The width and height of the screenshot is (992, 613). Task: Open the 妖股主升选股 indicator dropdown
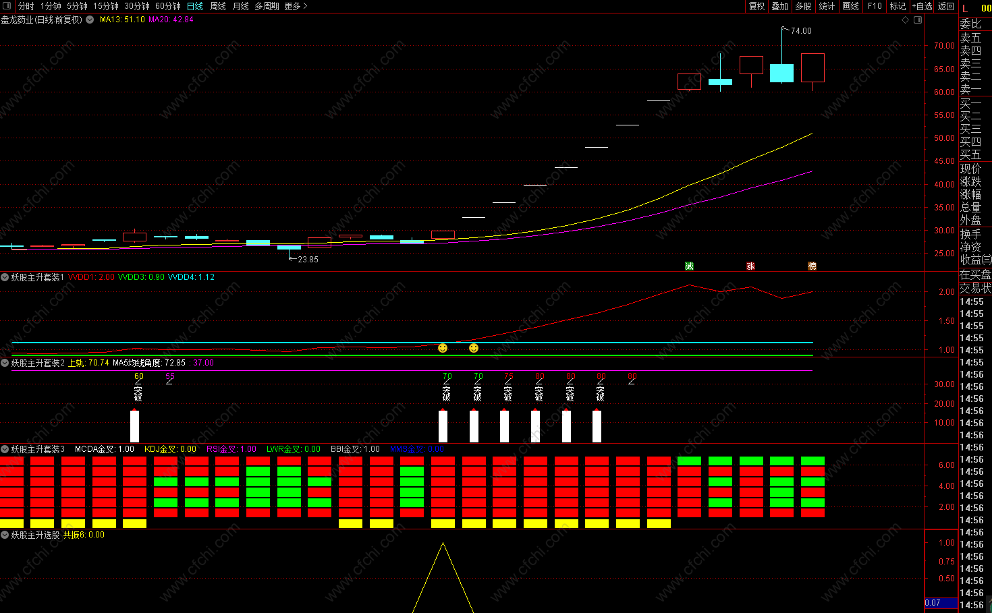click(x=5, y=535)
